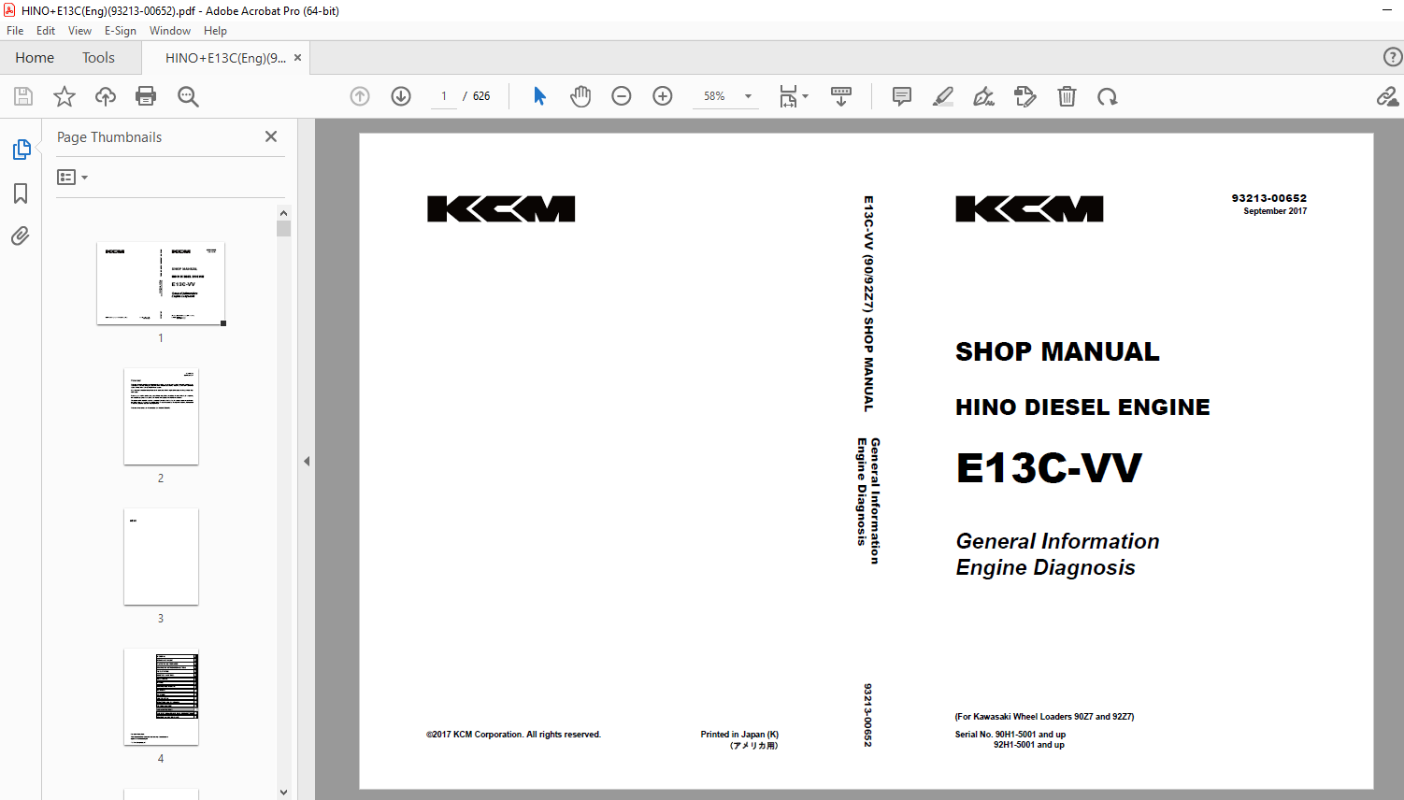Image resolution: width=1404 pixels, height=800 pixels.
Task: Click the HINO DIESEL ENGINE heading
Action: 1082,407
